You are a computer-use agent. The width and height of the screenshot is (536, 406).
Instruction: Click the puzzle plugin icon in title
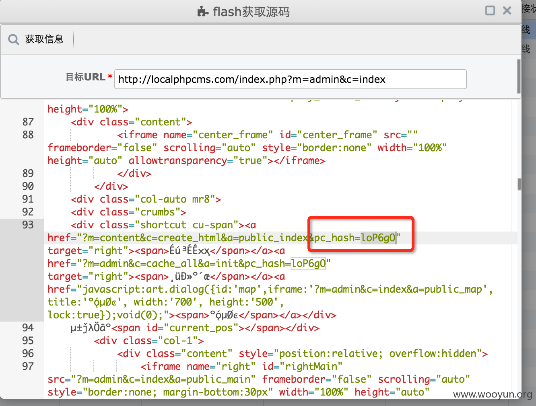[x=203, y=12]
